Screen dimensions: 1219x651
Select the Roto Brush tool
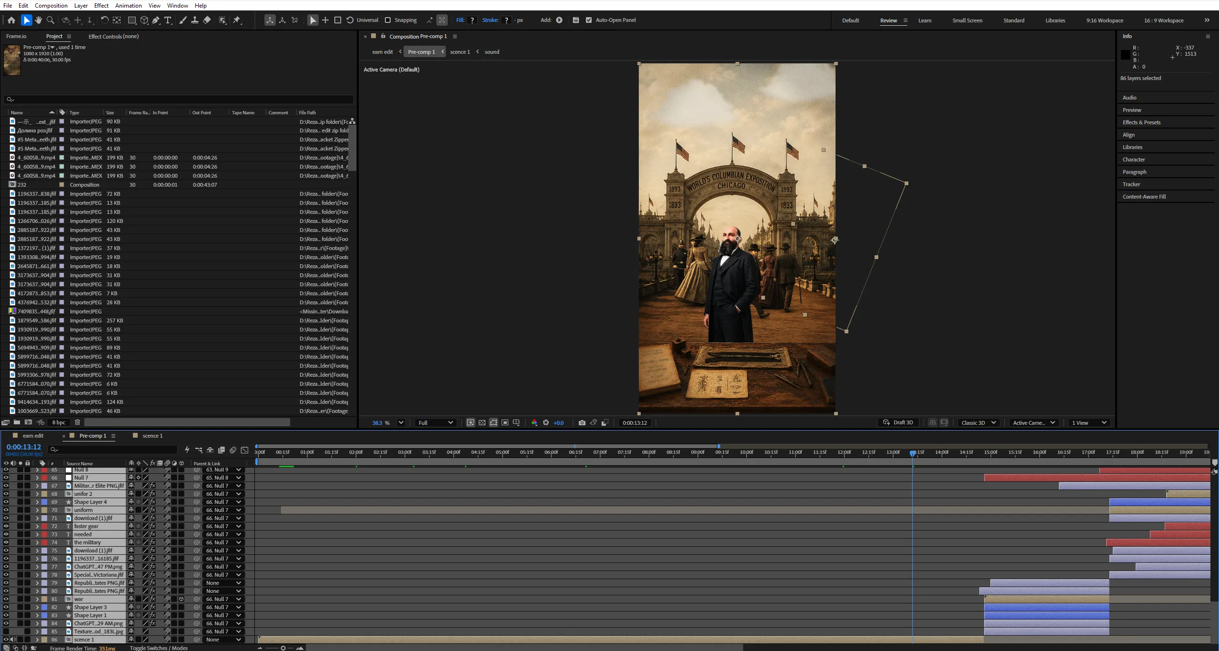222,20
